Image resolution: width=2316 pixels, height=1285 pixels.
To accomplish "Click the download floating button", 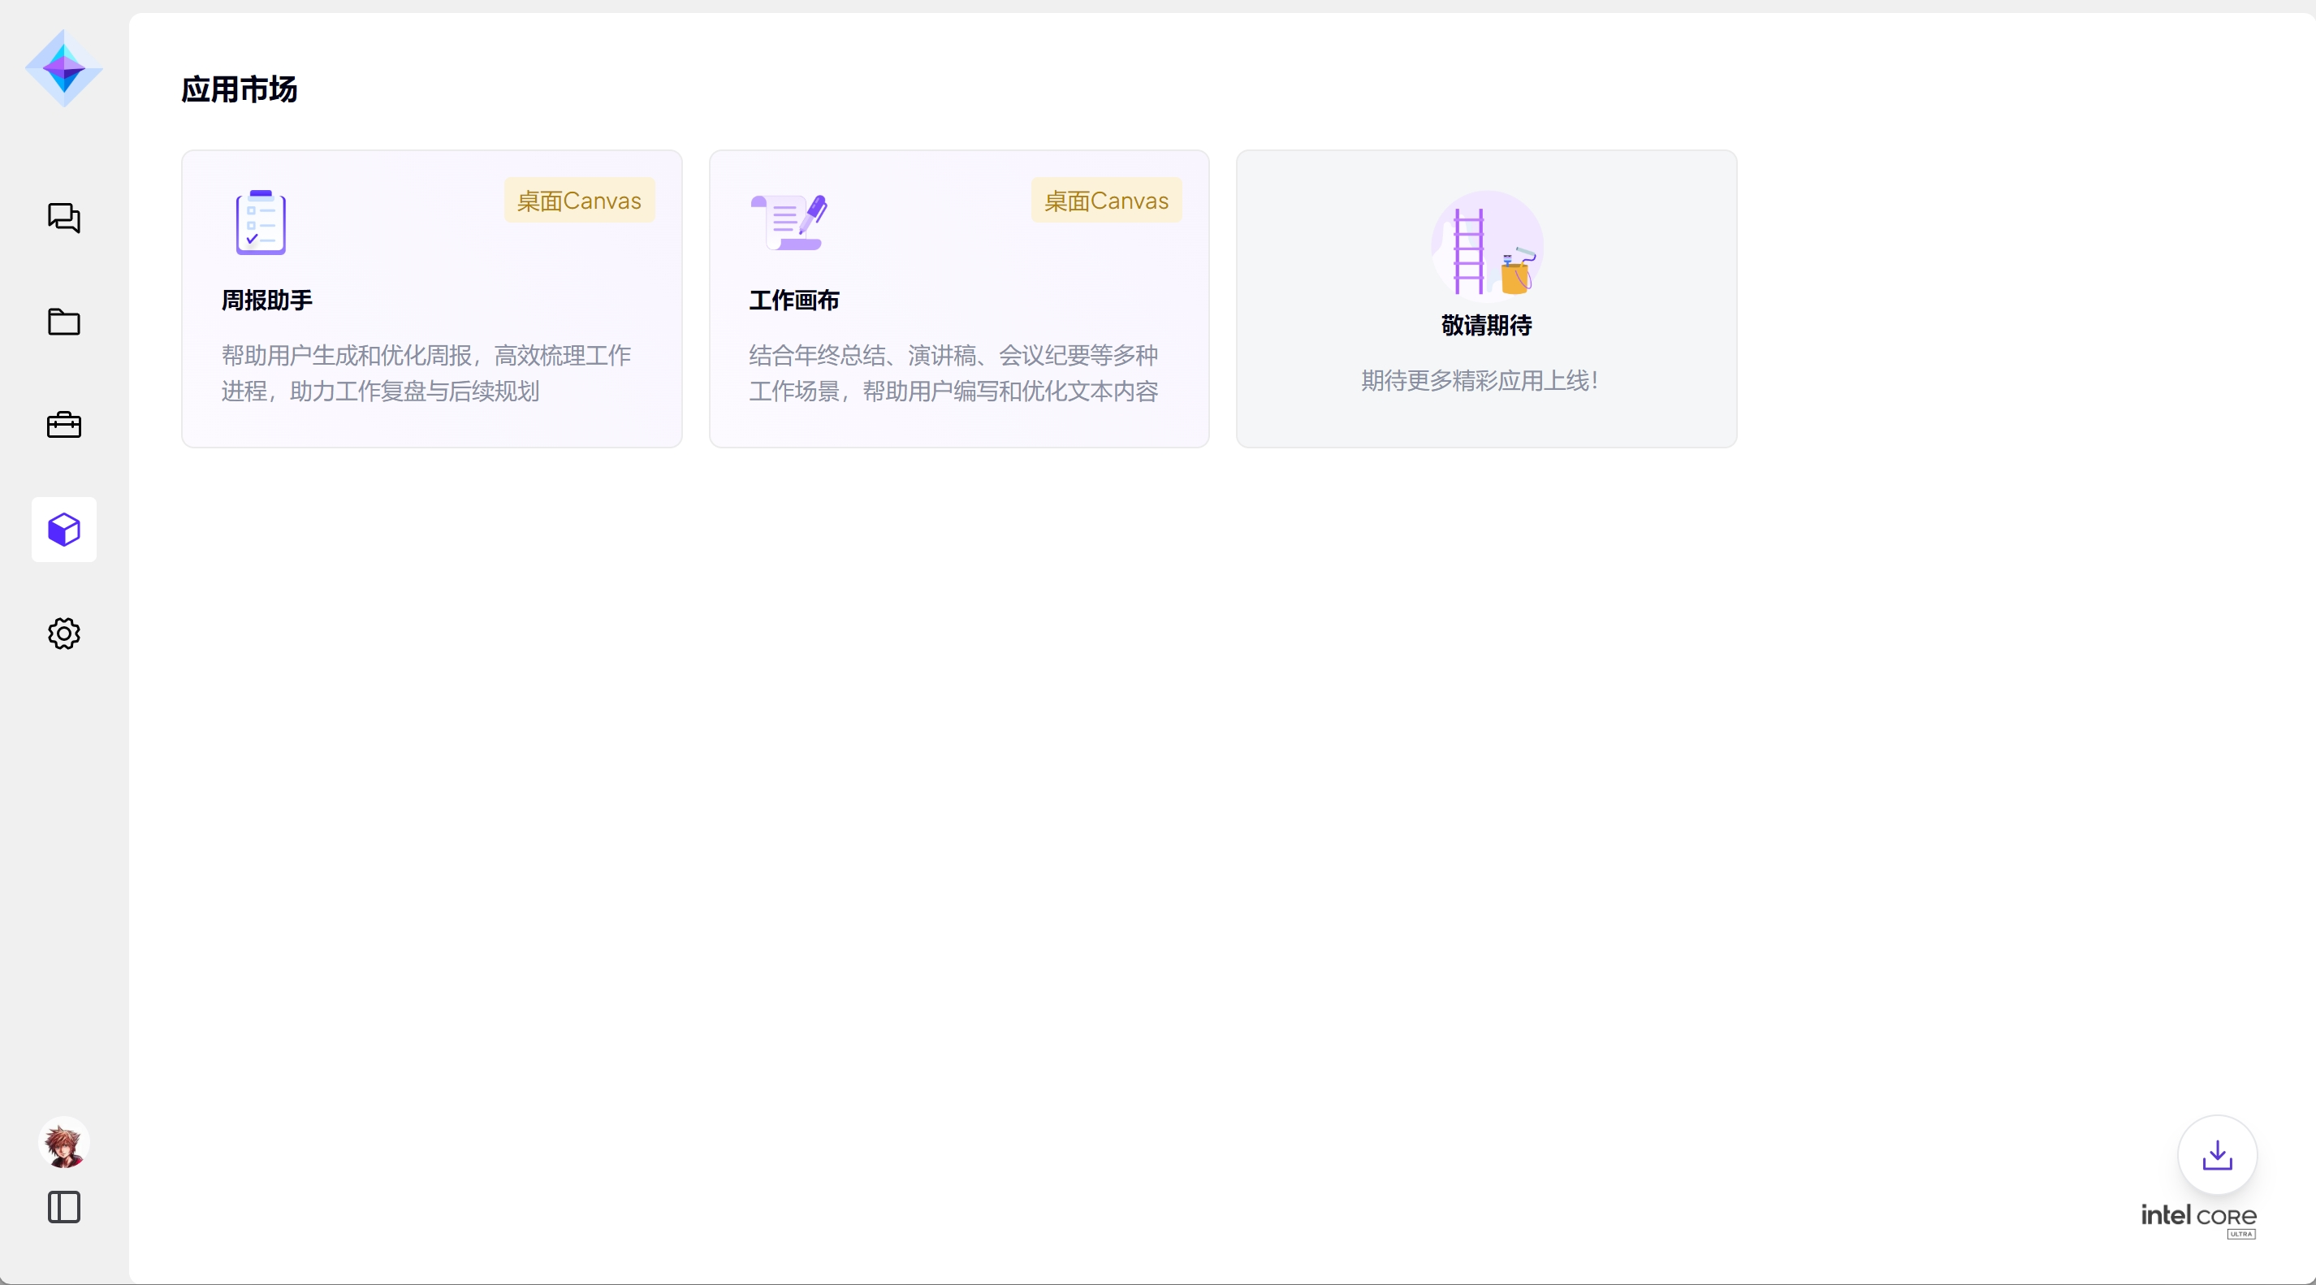I will click(2217, 1154).
